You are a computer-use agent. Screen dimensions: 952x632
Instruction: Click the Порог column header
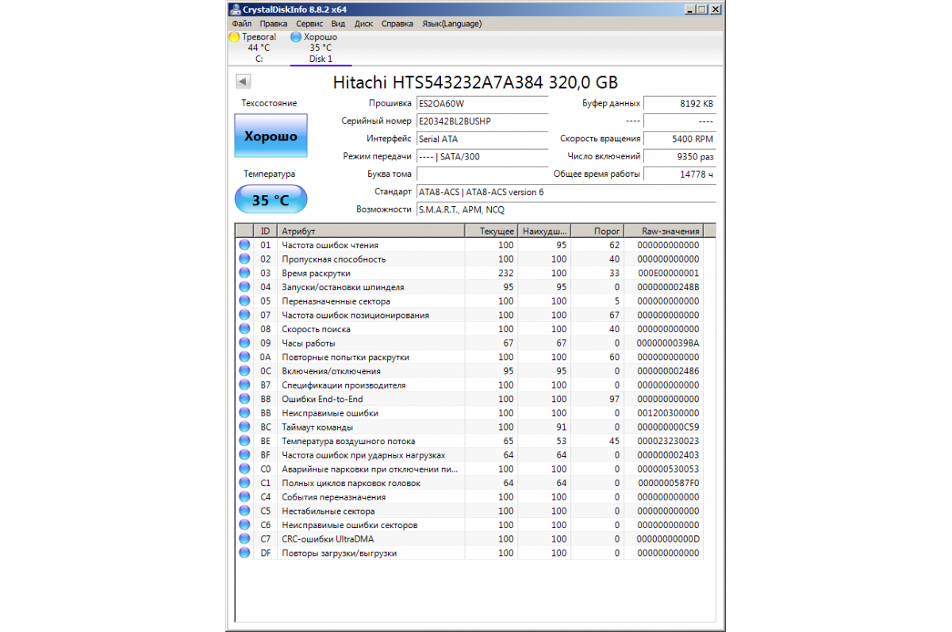coord(597,231)
